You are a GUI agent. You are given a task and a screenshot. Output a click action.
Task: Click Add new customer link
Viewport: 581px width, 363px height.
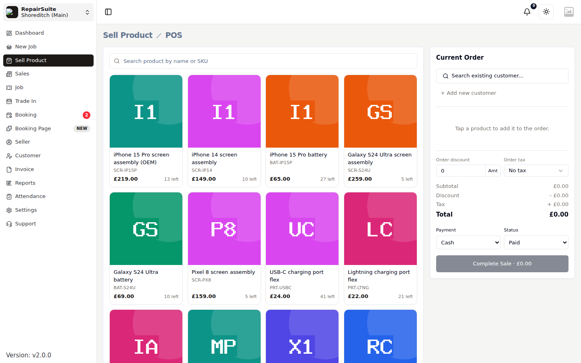tap(468, 93)
